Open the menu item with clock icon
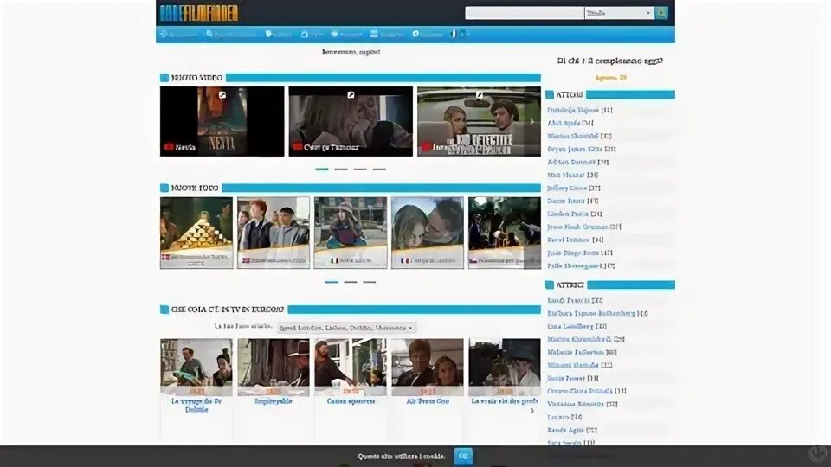The height and width of the screenshot is (467, 831). 178,34
